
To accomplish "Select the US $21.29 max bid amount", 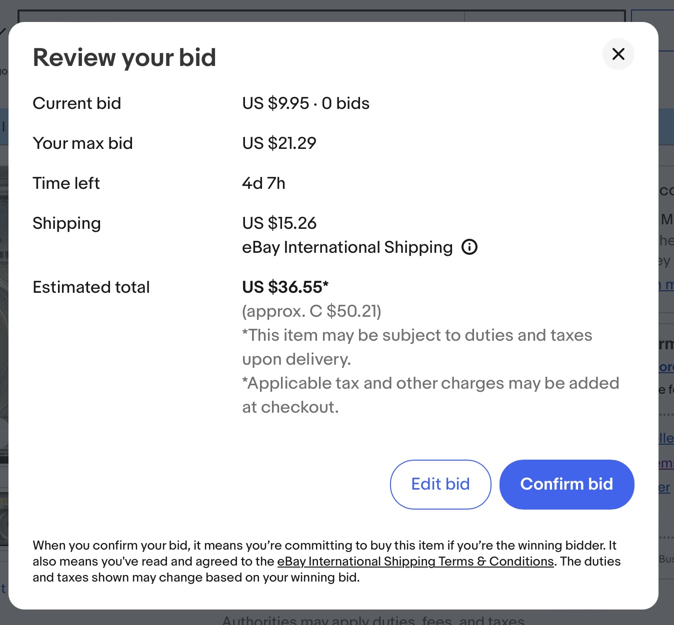I will [279, 143].
